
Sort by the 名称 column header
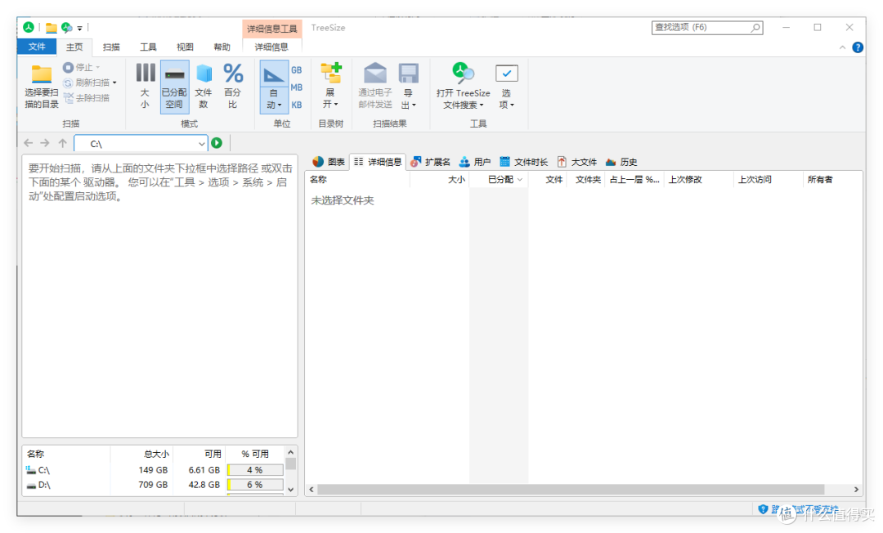(x=358, y=180)
